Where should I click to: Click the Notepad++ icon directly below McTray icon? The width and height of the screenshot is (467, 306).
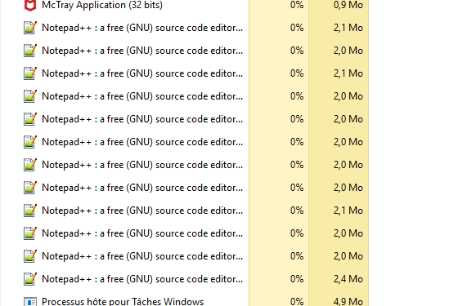coord(30,28)
